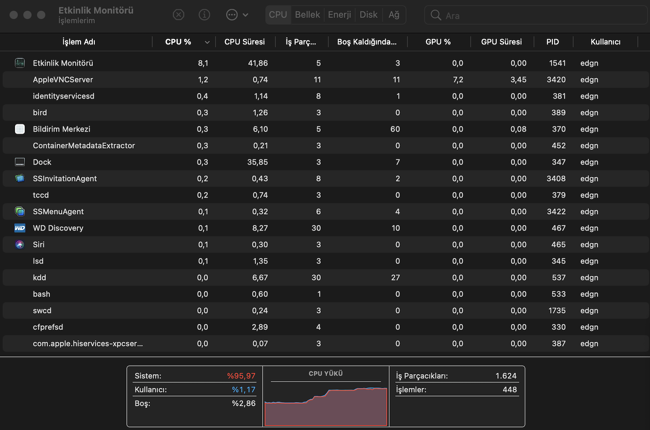Select the lsd process row
This screenshot has height=430, width=650.
coord(325,261)
